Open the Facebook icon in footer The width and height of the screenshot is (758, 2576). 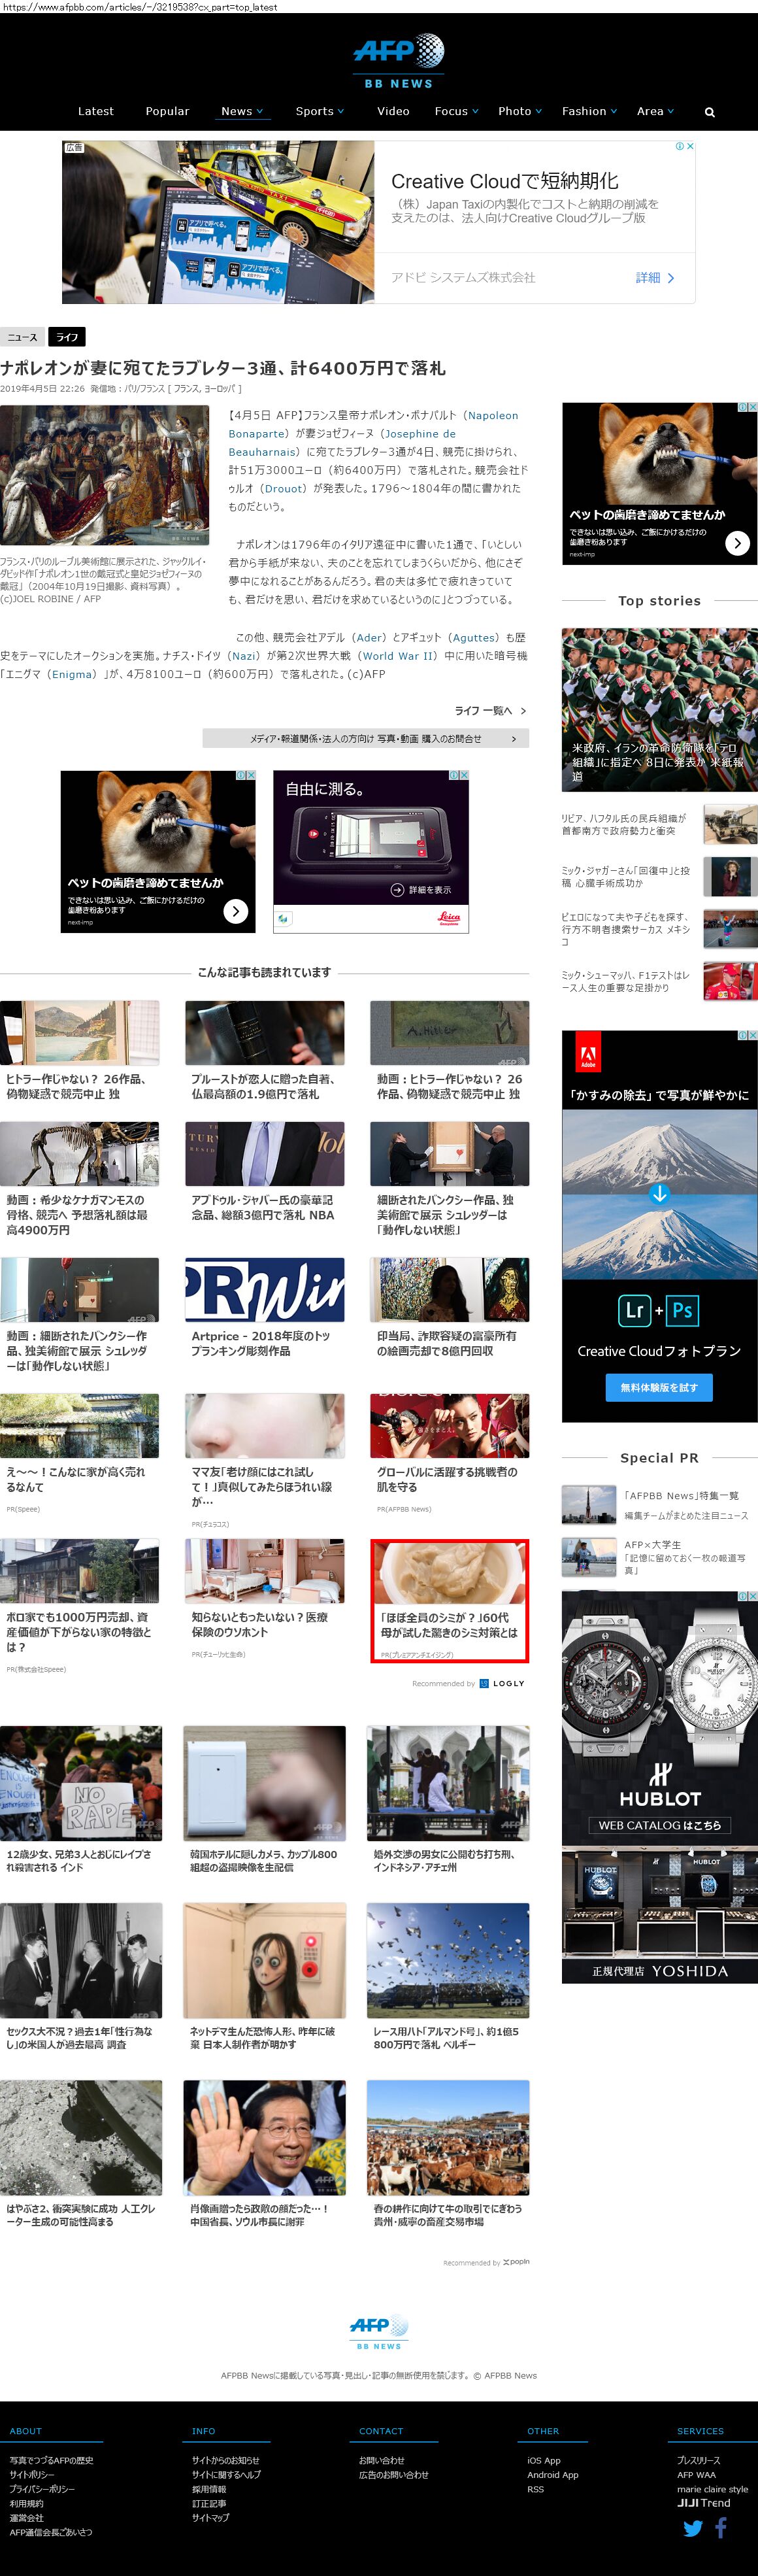pyautogui.click(x=720, y=2527)
